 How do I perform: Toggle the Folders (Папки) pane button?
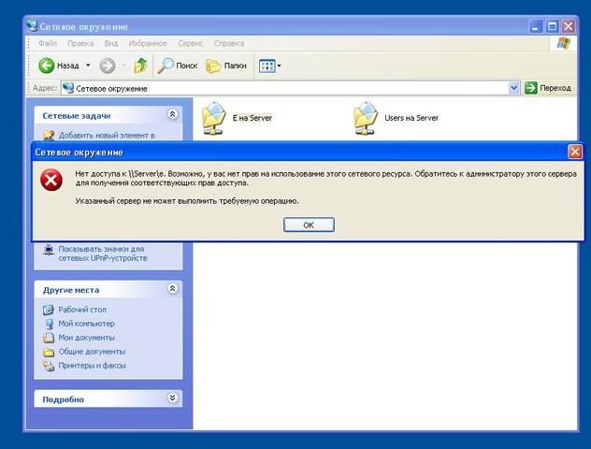[x=225, y=65]
